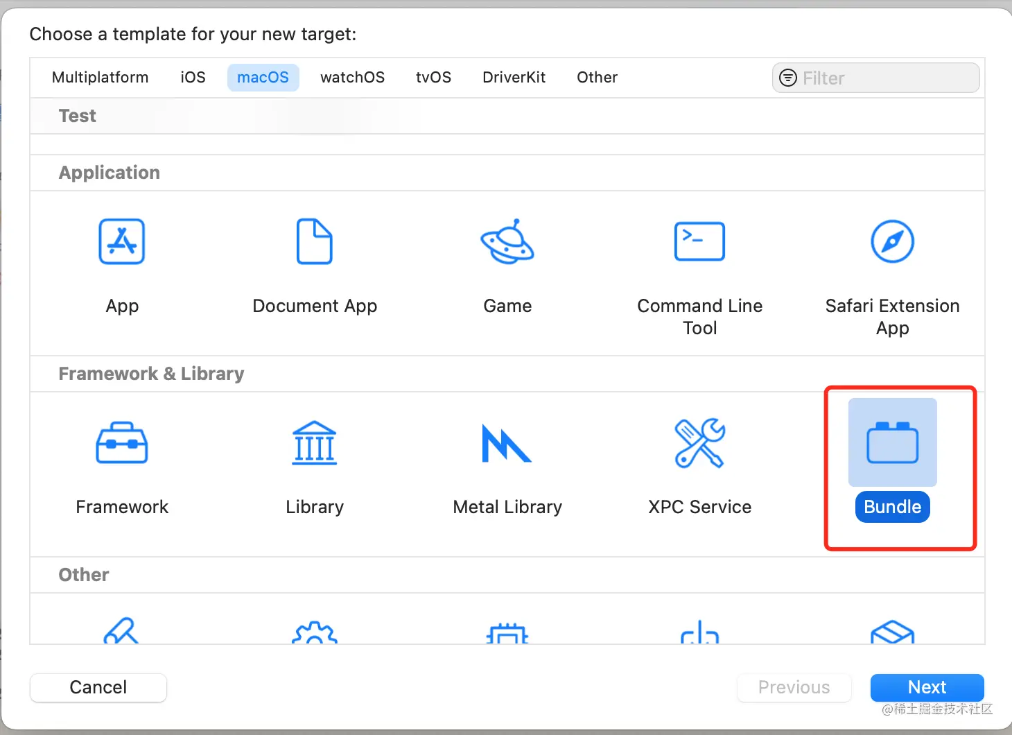
Task: Choose the Safari Extension App compass icon
Action: coord(893,241)
